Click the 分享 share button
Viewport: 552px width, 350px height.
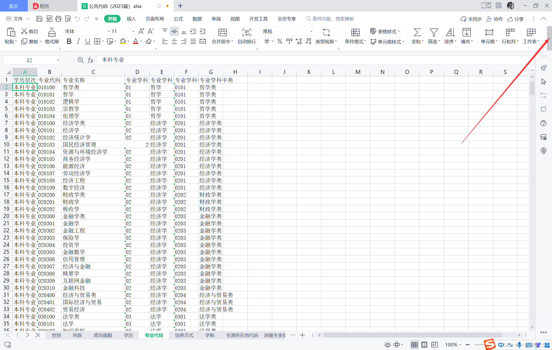point(515,19)
